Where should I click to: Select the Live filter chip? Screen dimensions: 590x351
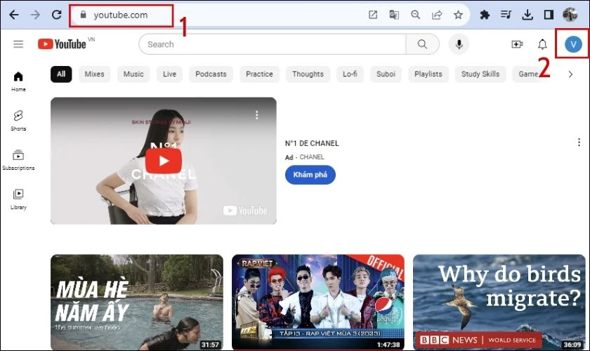click(169, 74)
